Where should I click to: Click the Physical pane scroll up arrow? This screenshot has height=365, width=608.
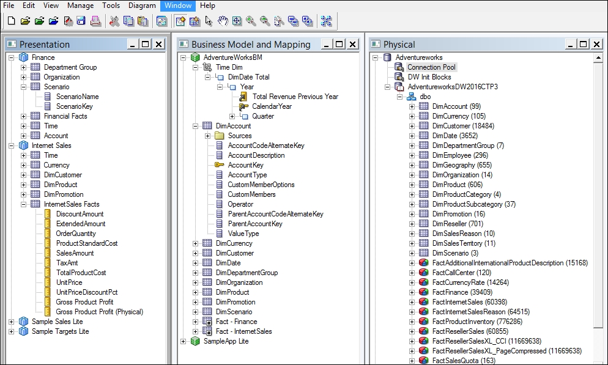click(x=598, y=57)
